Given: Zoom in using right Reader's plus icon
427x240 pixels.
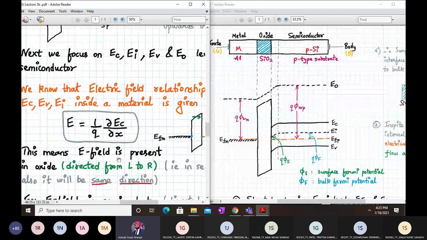Looking at the screenshot, I should click(x=286, y=20).
